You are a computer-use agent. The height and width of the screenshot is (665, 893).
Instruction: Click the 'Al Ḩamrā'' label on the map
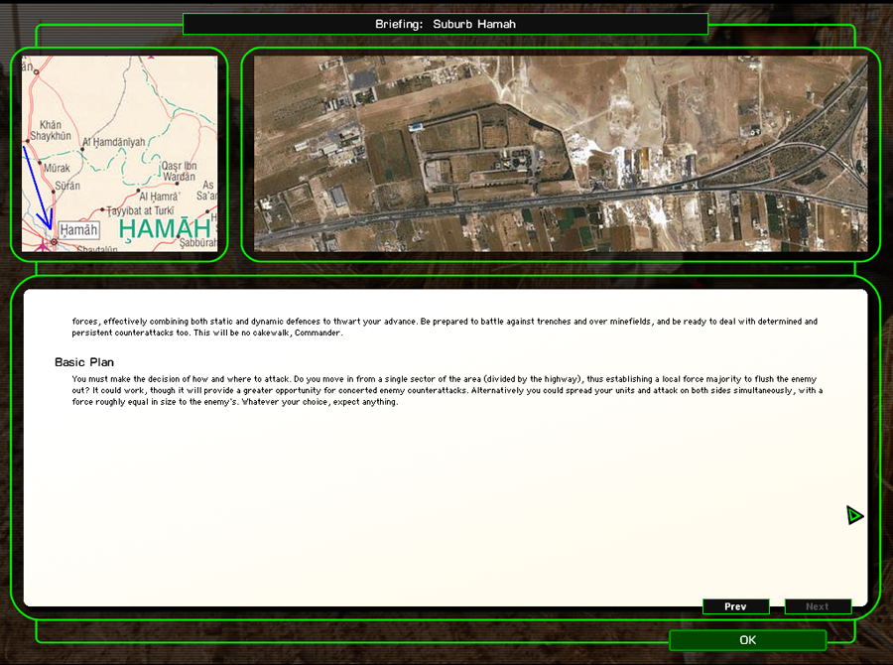(160, 197)
